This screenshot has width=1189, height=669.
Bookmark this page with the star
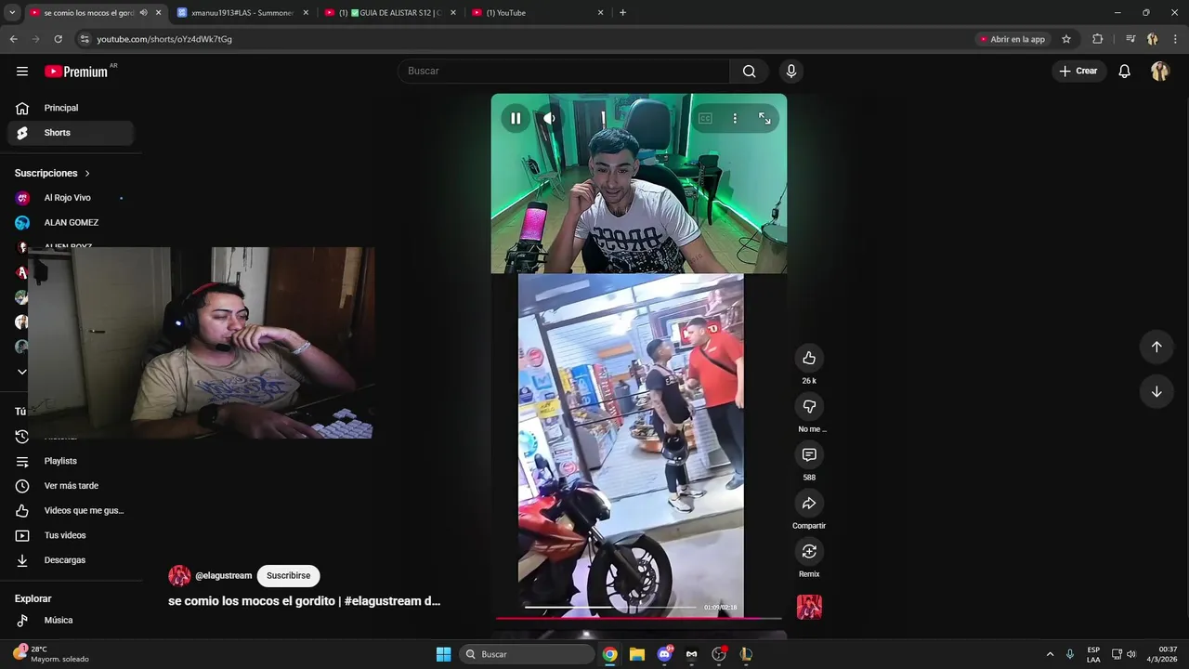(x=1066, y=39)
